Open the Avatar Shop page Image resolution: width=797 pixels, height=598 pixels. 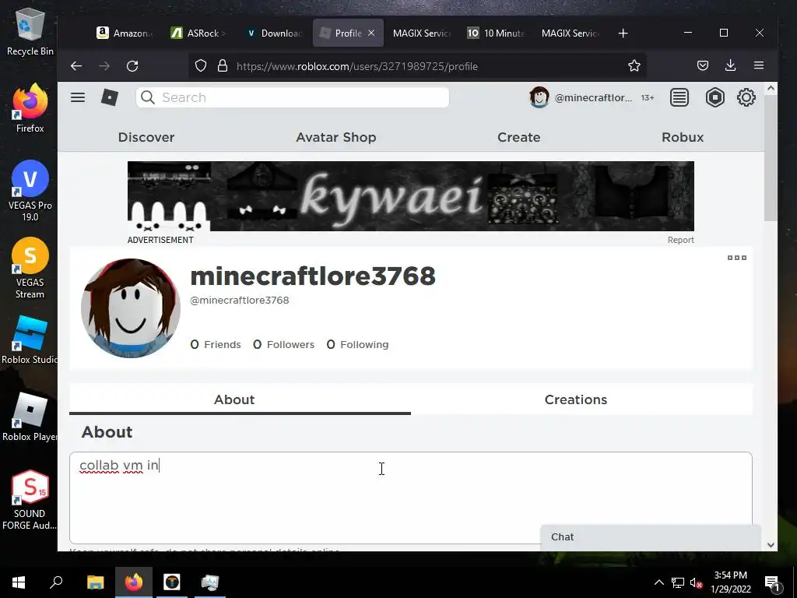336,137
